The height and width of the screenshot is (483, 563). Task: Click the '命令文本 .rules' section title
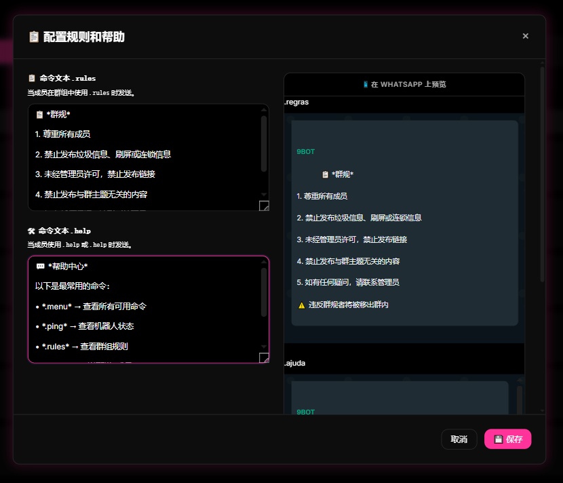point(68,78)
